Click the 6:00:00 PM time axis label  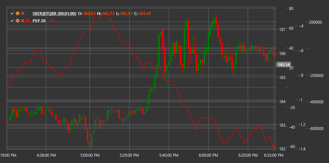pyautogui.click(x=208, y=155)
